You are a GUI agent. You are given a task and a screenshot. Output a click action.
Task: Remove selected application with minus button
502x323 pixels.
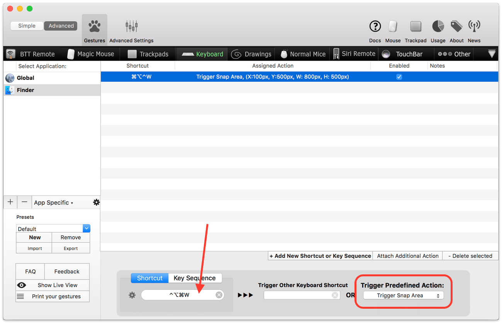pos(24,202)
